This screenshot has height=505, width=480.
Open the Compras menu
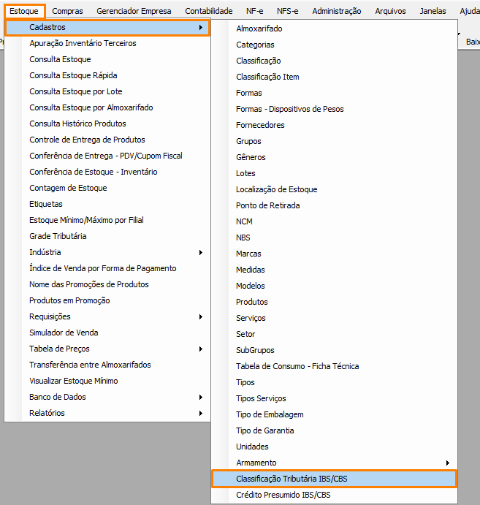tap(67, 11)
